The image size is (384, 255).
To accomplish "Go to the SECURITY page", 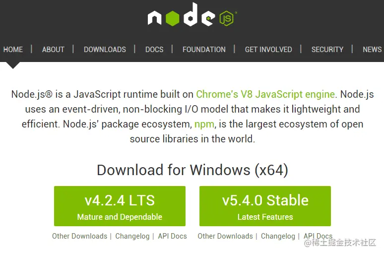I will coord(327,50).
